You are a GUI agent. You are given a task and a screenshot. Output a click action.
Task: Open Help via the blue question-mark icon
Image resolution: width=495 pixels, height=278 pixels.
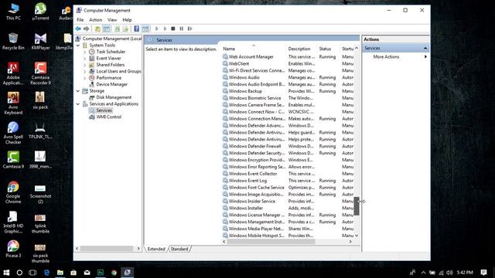pyautogui.click(x=136, y=29)
